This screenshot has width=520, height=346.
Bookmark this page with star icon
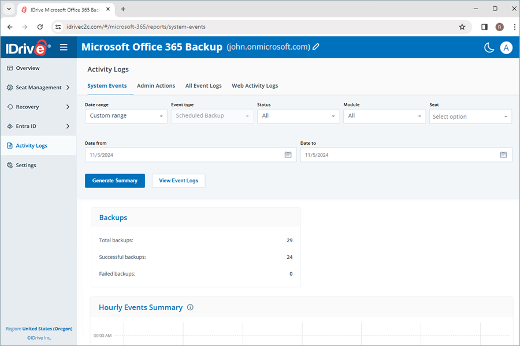pos(462,27)
